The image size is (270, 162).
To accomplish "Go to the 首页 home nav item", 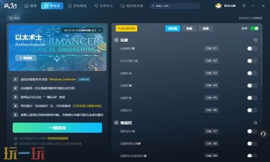I will pyautogui.click(x=31, y=6).
